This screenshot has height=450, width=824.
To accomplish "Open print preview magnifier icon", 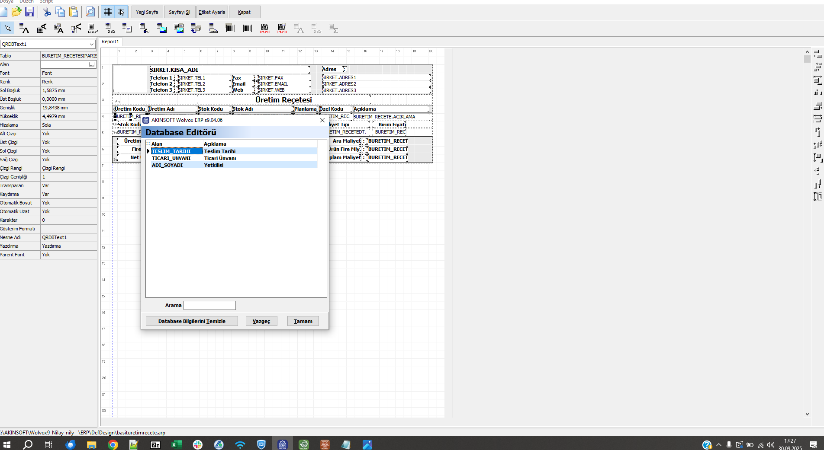I will pyautogui.click(x=90, y=12).
